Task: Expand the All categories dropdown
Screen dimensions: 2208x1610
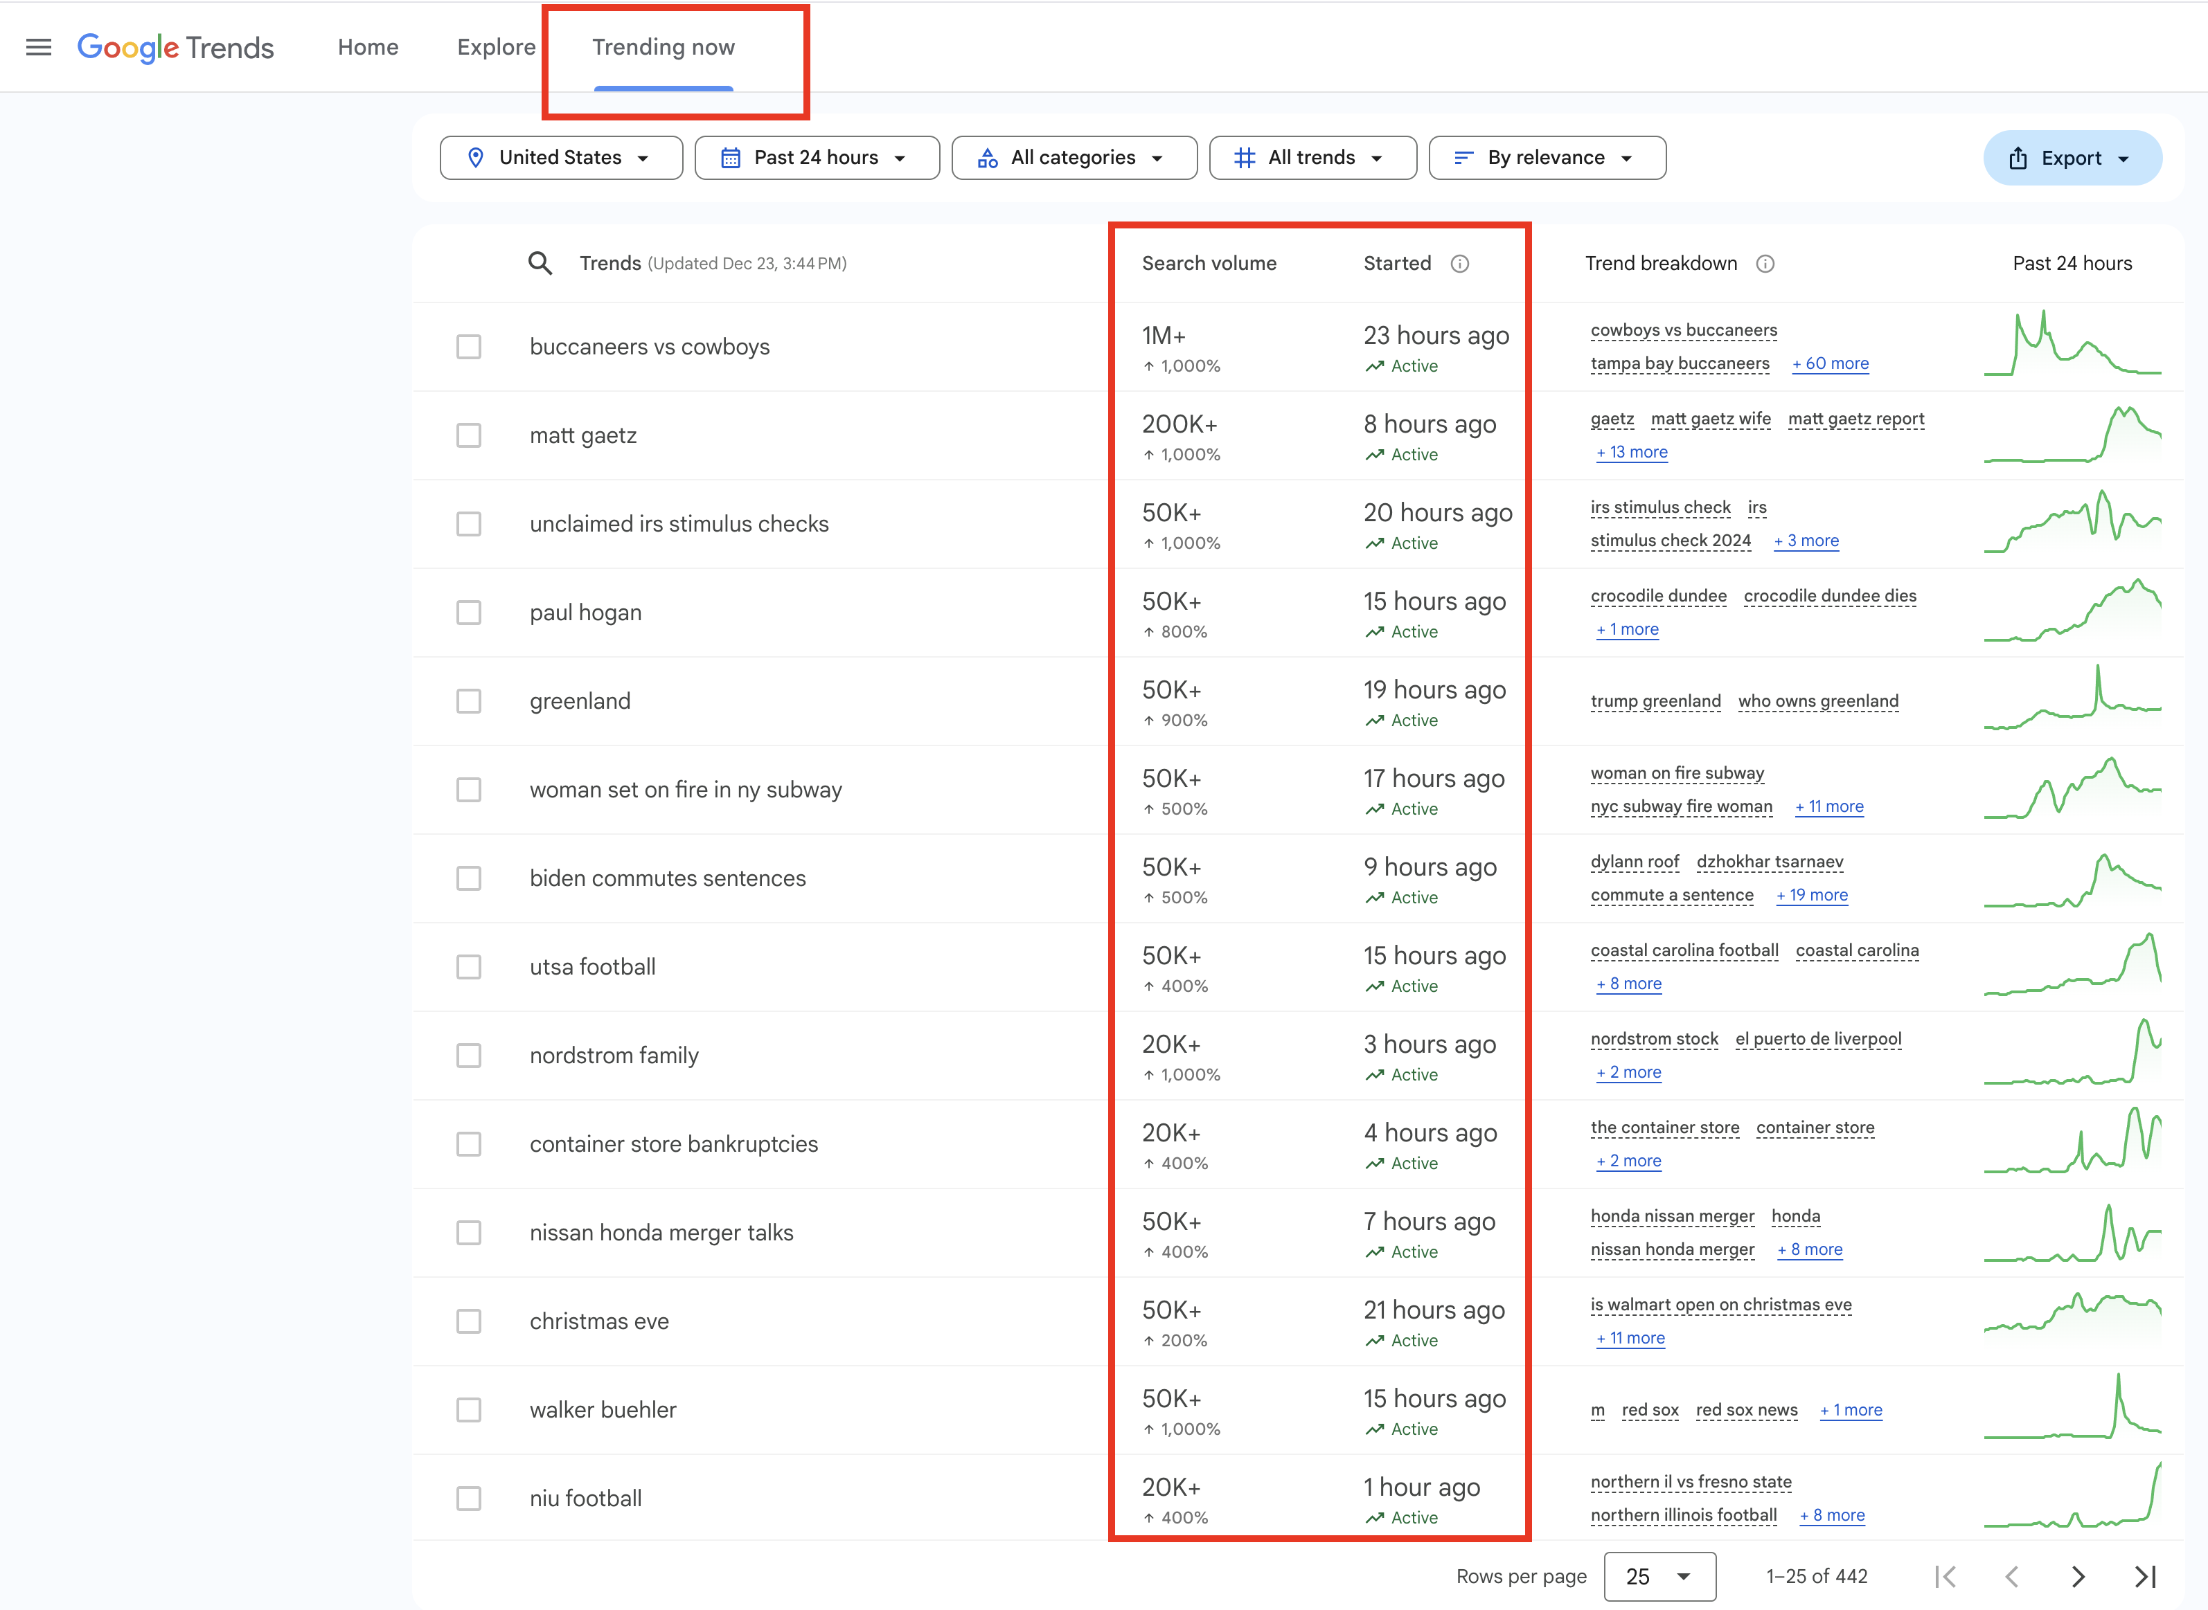Action: pyautogui.click(x=1074, y=158)
